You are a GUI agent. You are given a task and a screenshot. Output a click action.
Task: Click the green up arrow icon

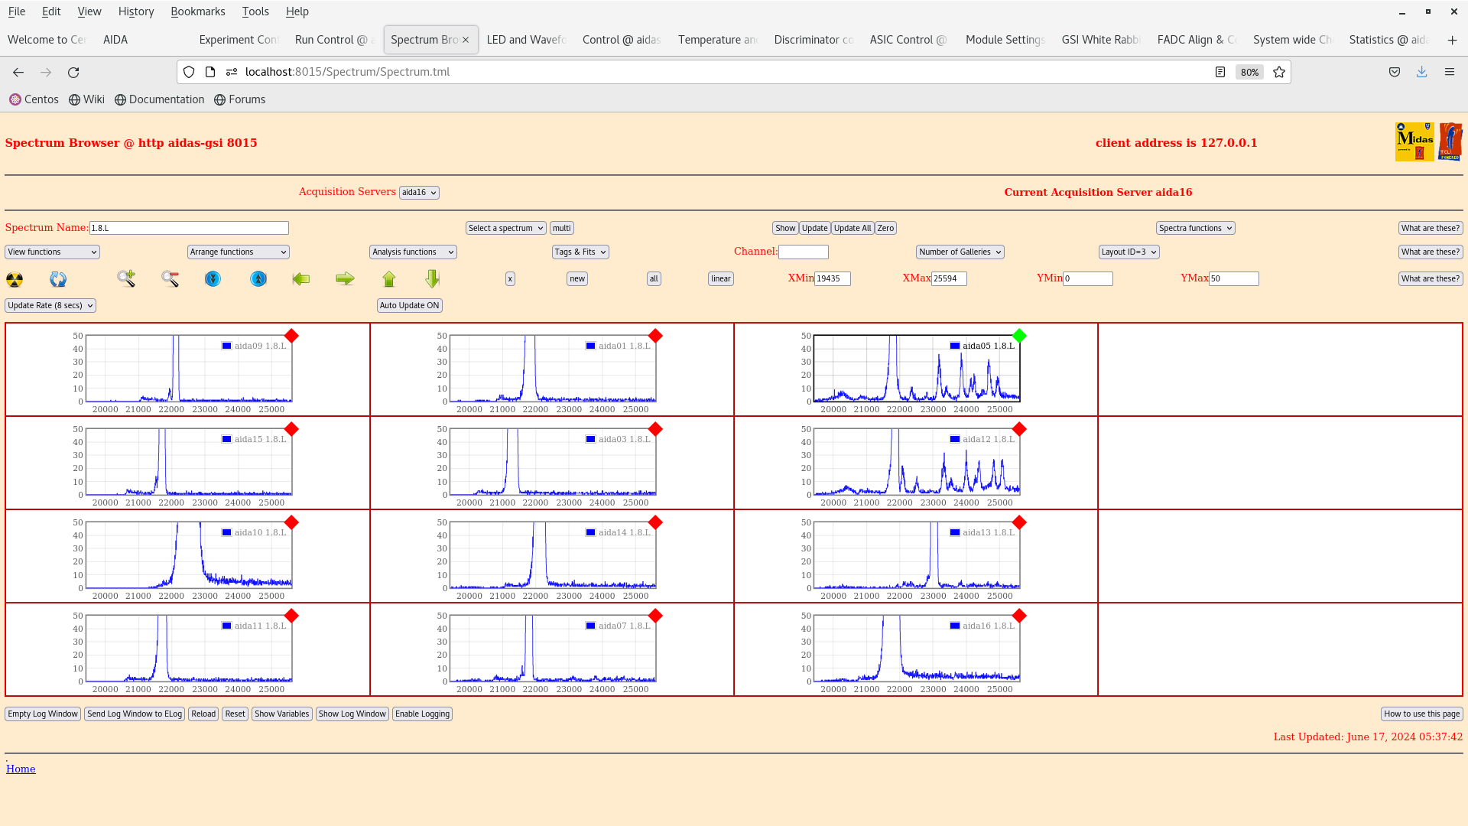(389, 279)
